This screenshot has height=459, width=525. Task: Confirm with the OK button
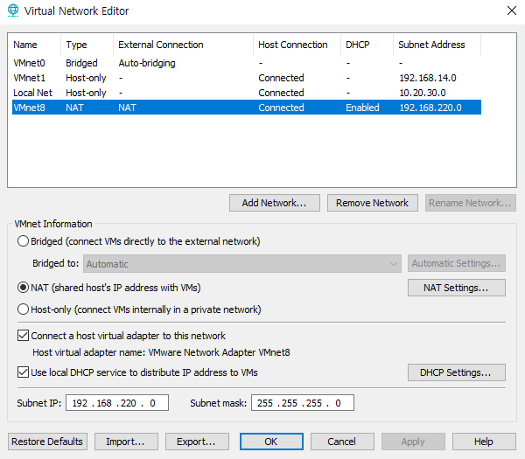click(x=271, y=442)
